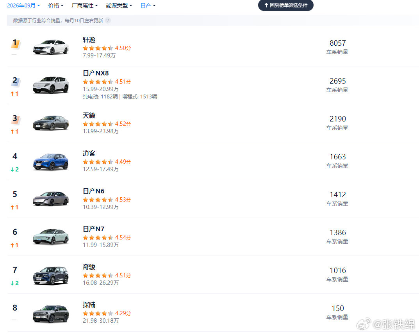Click the down-2 rank change beside 逍客
419x334 pixels.
(x=14, y=170)
